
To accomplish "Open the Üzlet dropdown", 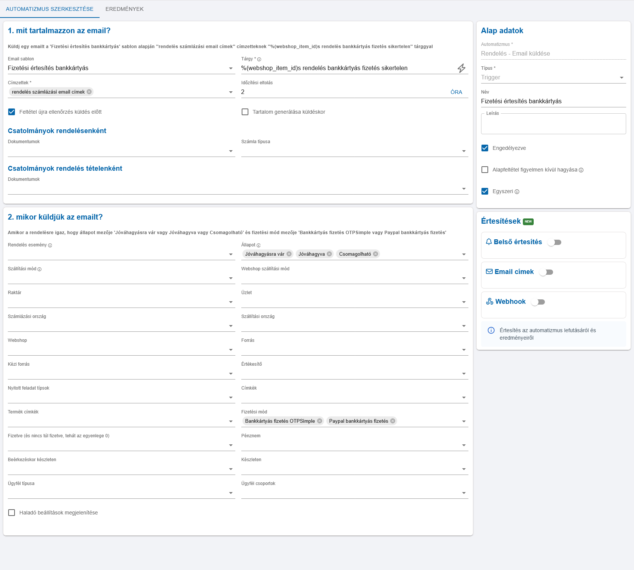I will [x=355, y=302].
